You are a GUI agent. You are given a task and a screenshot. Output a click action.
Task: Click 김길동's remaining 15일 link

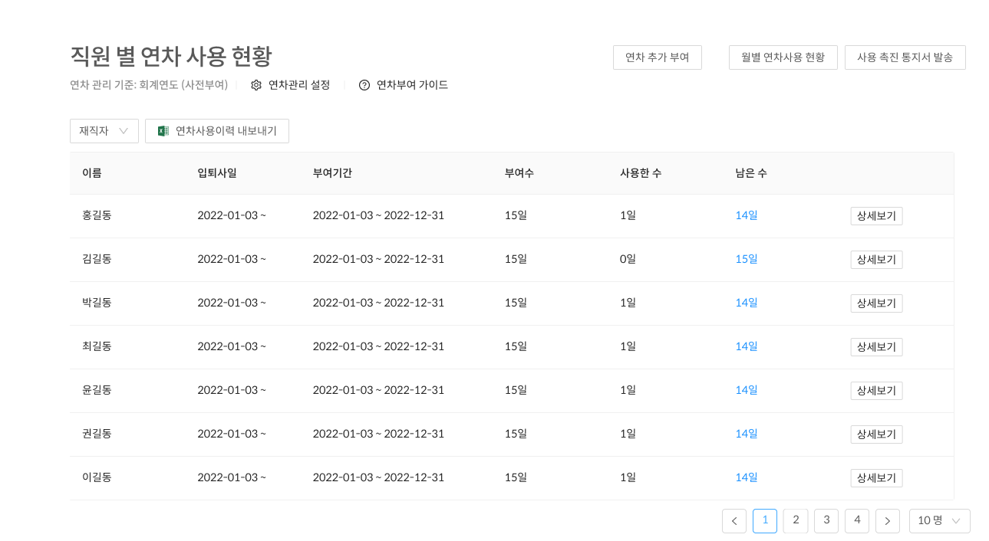pos(747,259)
